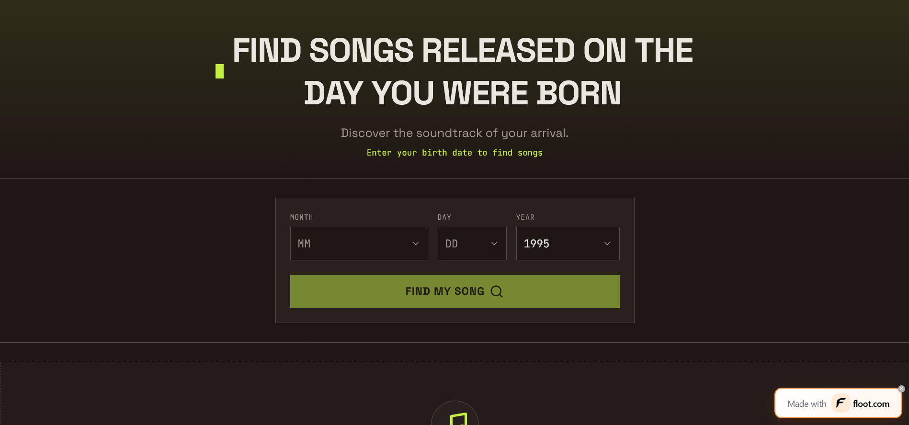Click the chevron icon on the Month selector

click(415, 244)
